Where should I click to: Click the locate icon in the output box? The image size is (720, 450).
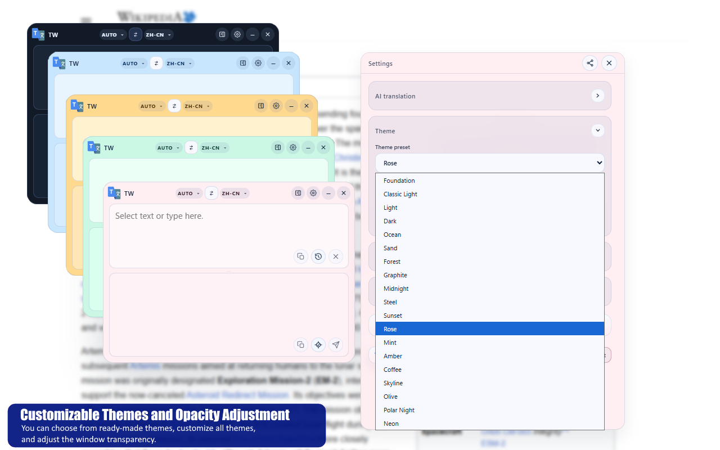318,345
